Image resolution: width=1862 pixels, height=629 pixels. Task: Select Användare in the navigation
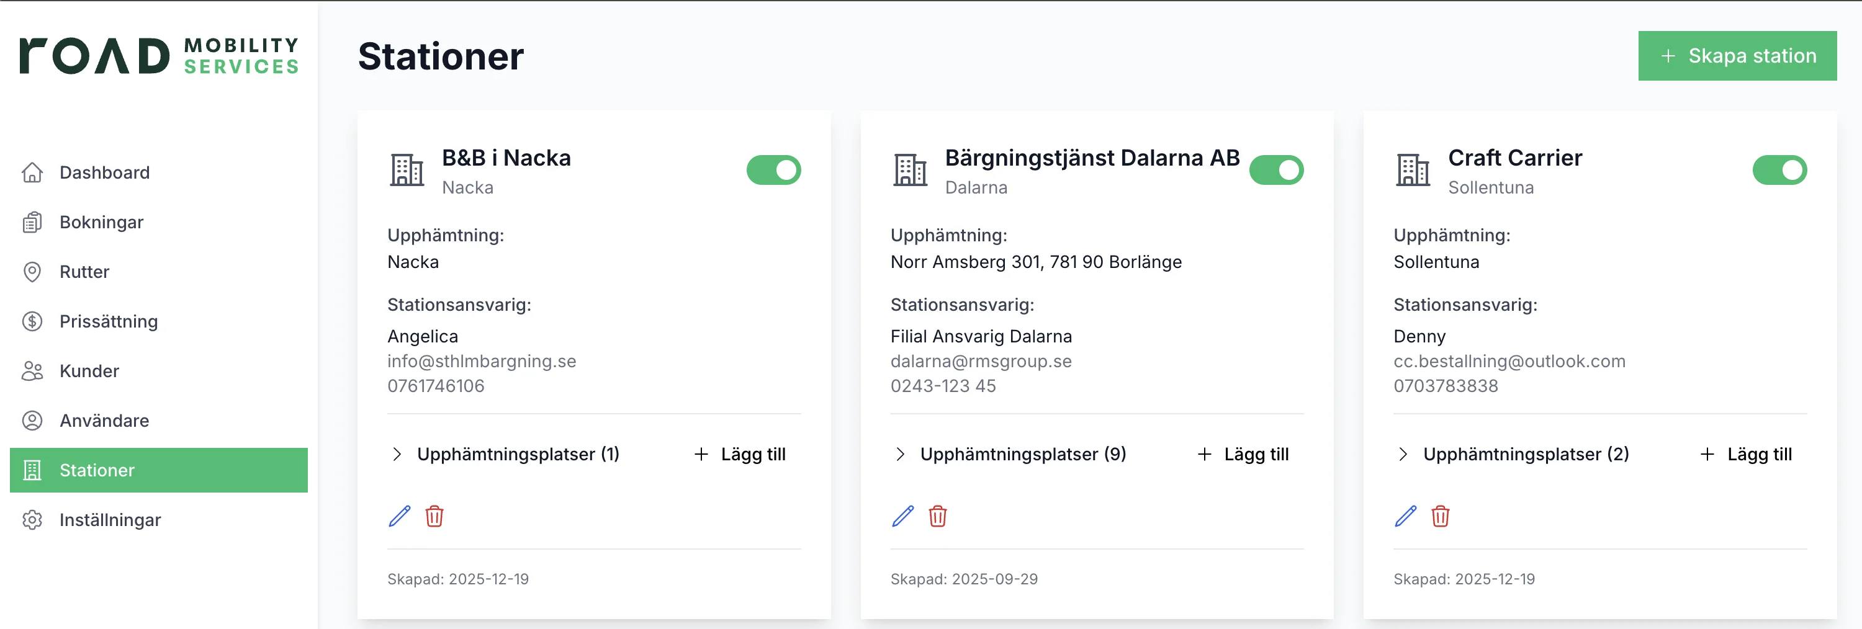(x=104, y=421)
